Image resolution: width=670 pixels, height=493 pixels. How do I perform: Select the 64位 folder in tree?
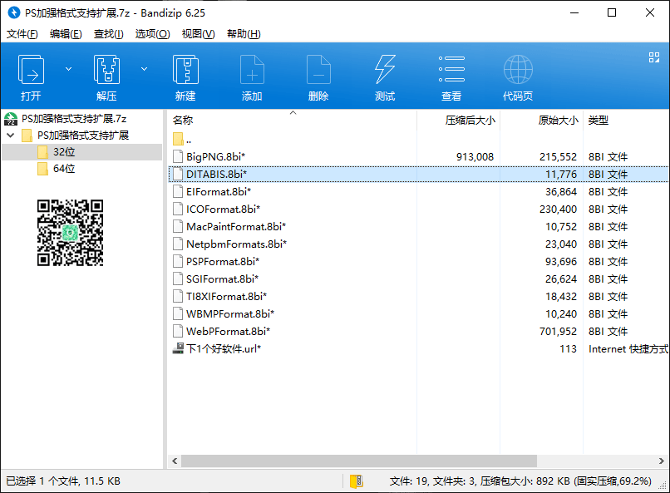point(64,169)
